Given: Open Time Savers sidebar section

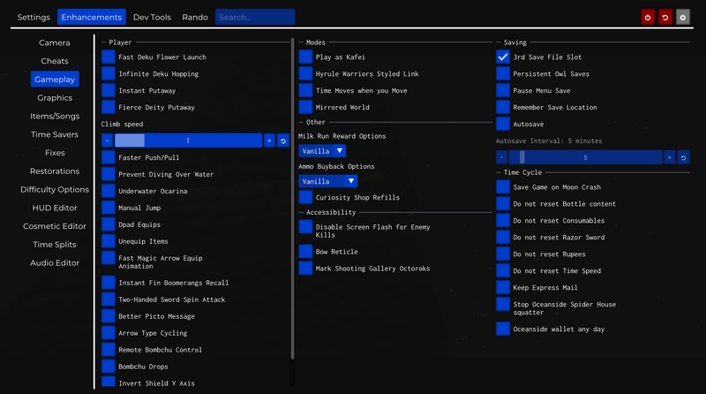Looking at the screenshot, I should click(55, 134).
